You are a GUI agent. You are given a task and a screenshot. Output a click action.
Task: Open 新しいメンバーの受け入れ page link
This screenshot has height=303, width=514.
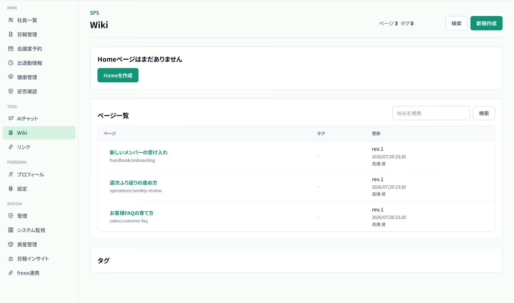point(138,152)
